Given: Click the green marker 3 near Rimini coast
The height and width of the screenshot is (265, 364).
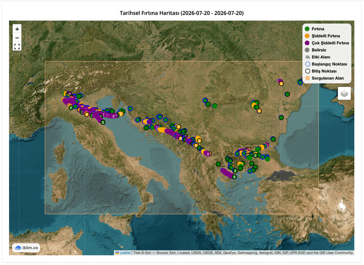Looking at the screenshot, I should click(103, 122).
